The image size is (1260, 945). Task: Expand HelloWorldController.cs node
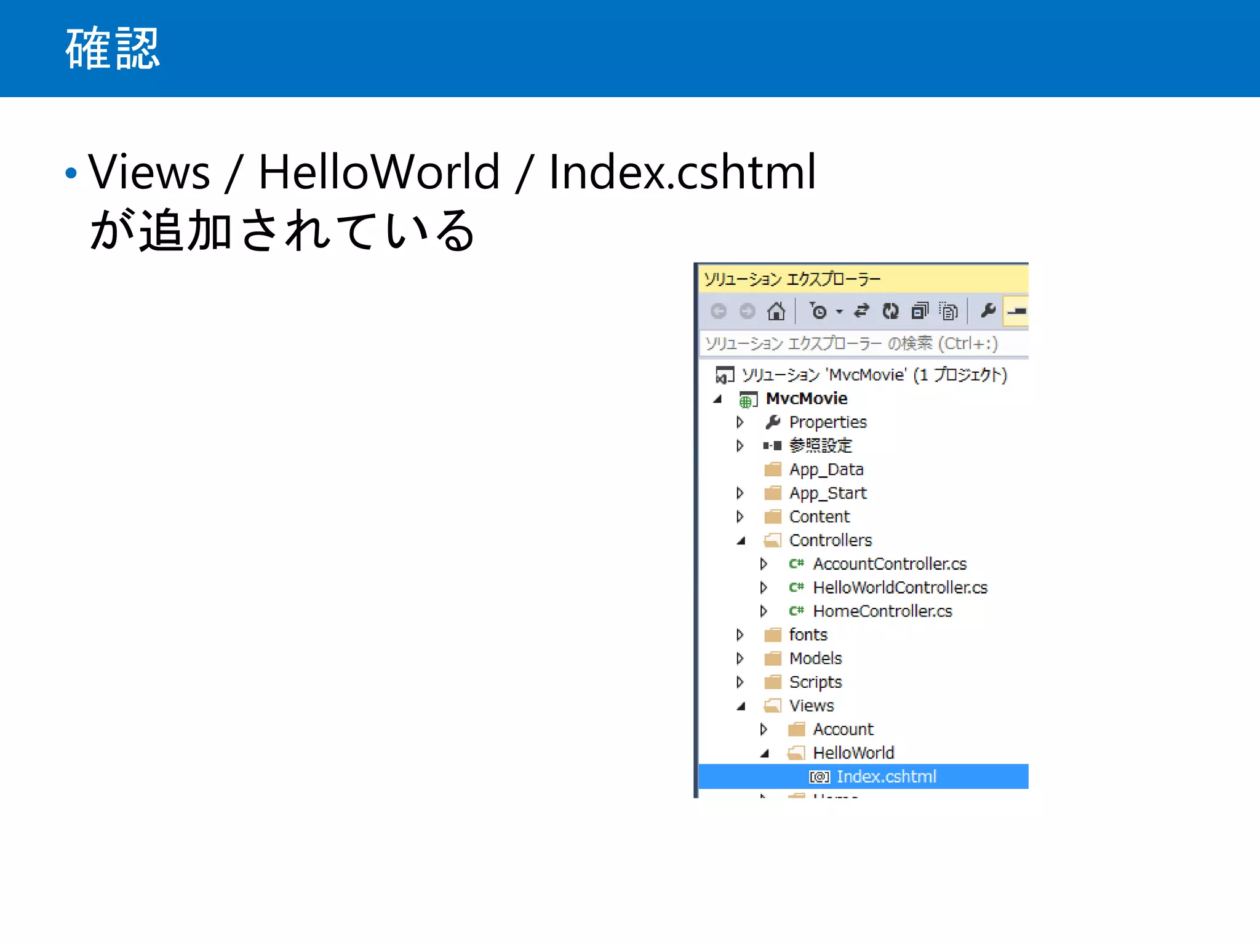pos(764,588)
